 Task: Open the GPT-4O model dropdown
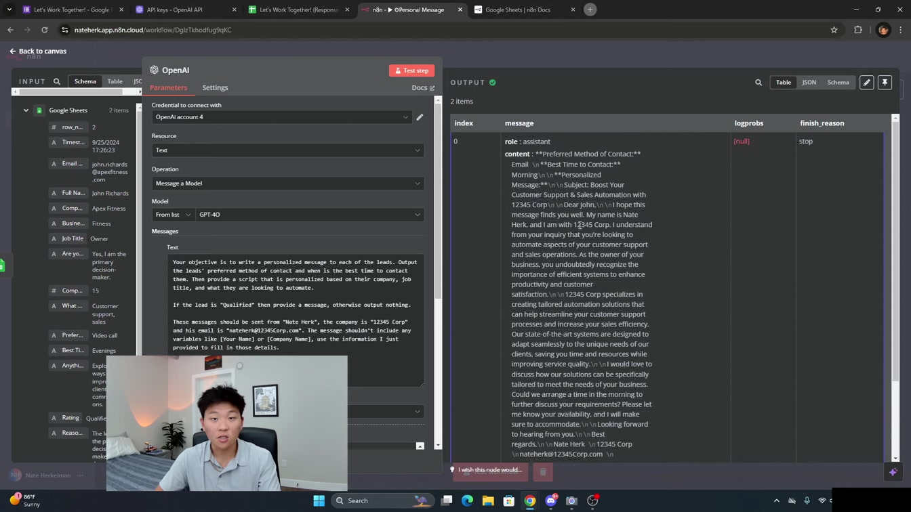pos(310,215)
